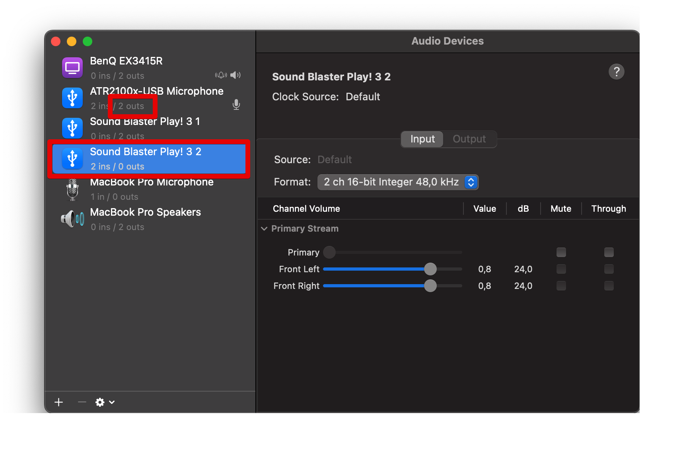Click the plus icon to add a device
Screen dimensions: 685x472
[x=59, y=402]
